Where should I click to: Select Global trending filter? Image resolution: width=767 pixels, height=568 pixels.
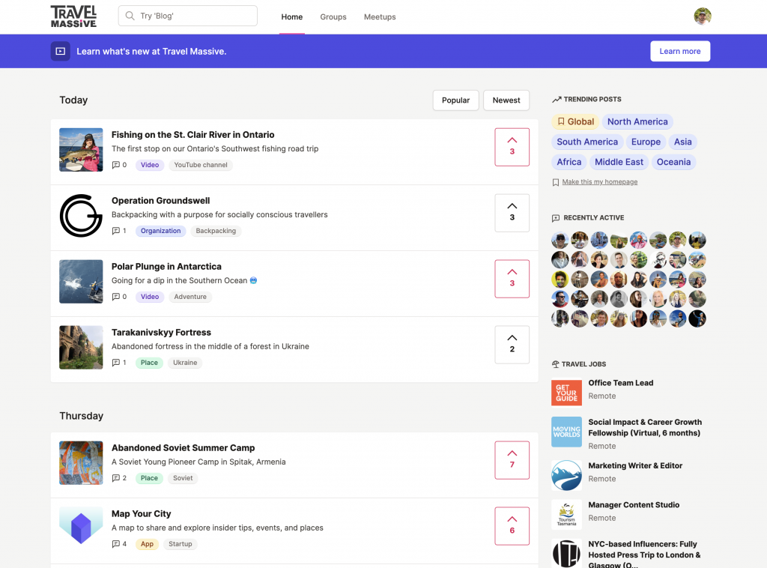tap(576, 122)
